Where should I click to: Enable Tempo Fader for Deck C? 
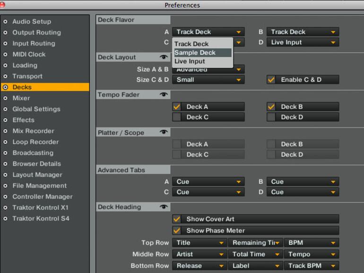pyautogui.click(x=177, y=117)
